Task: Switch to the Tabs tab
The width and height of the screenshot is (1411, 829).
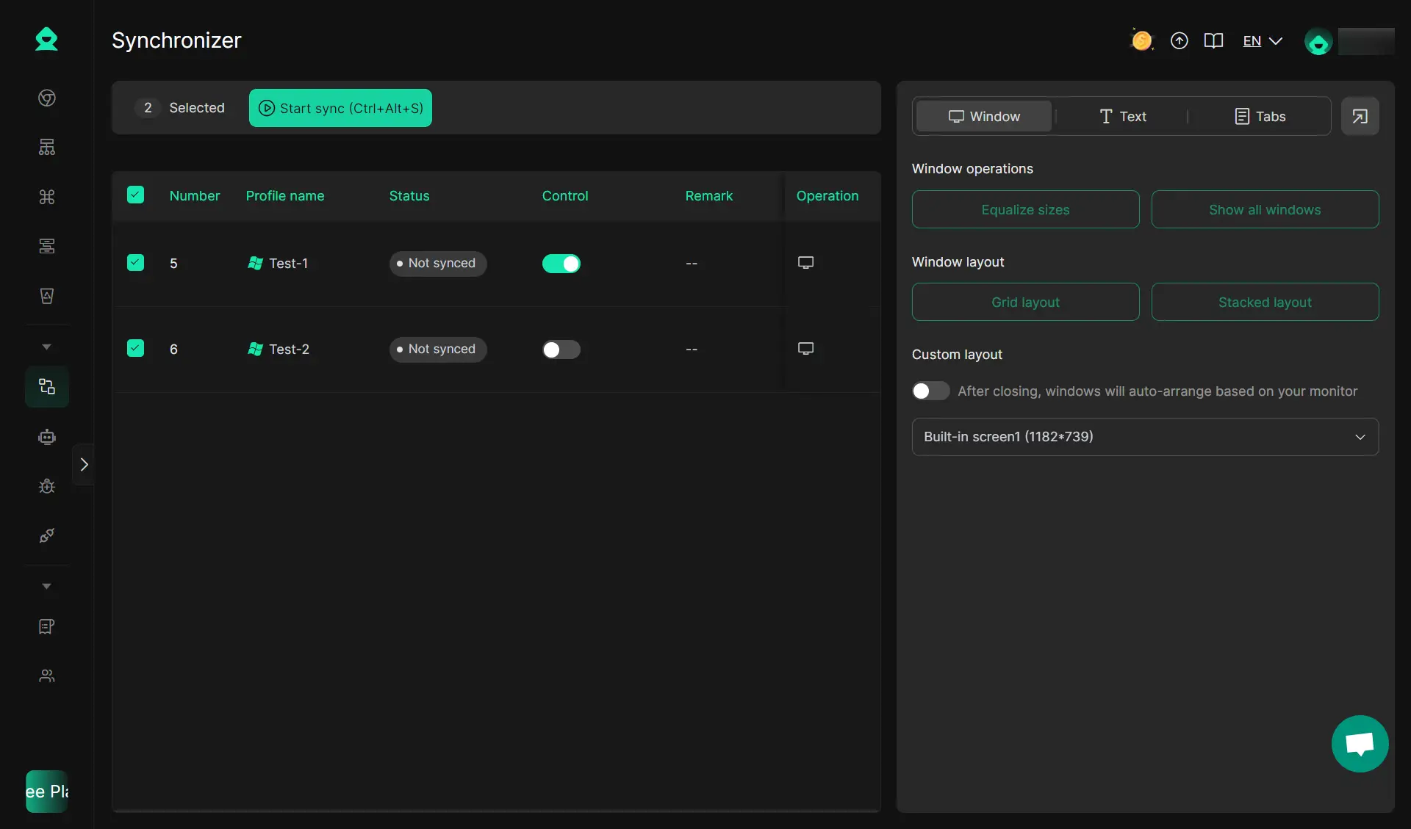Action: [x=1260, y=116]
